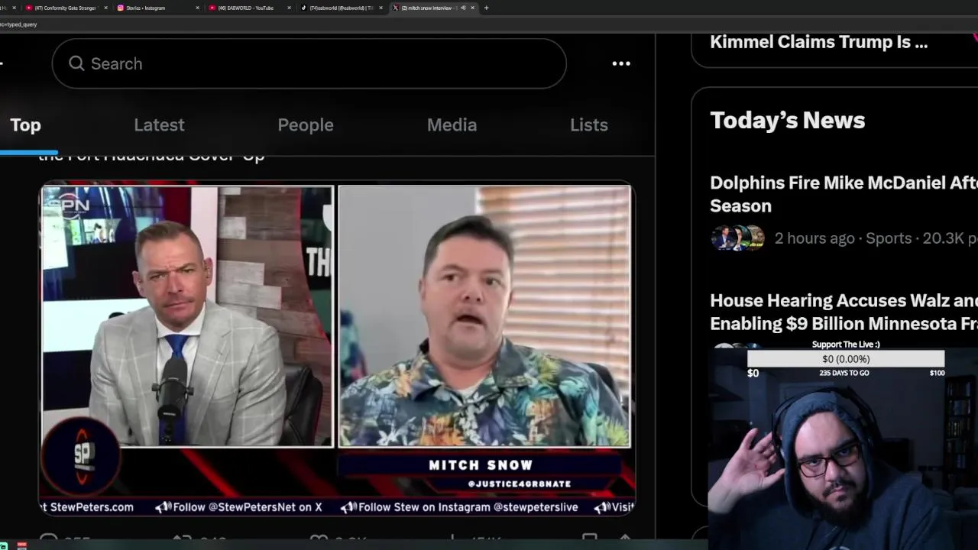Switch to the People search tab
The width and height of the screenshot is (978, 550).
[x=306, y=125]
